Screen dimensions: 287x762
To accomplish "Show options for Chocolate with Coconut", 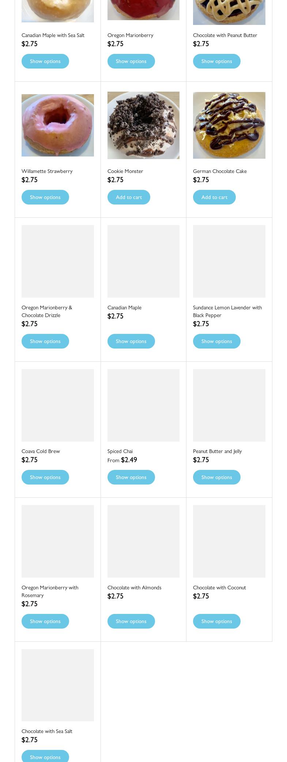I will 216,621.
